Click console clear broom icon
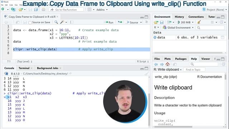The width and height of the screenshot is (229, 129). (146, 73)
